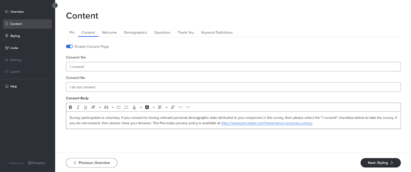Open the Overview page in sidebar
The height and width of the screenshot is (172, 411).
27,12
